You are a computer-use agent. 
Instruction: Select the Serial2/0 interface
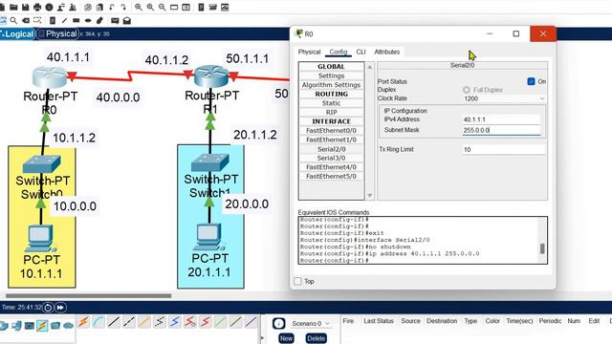coord(331,149)
